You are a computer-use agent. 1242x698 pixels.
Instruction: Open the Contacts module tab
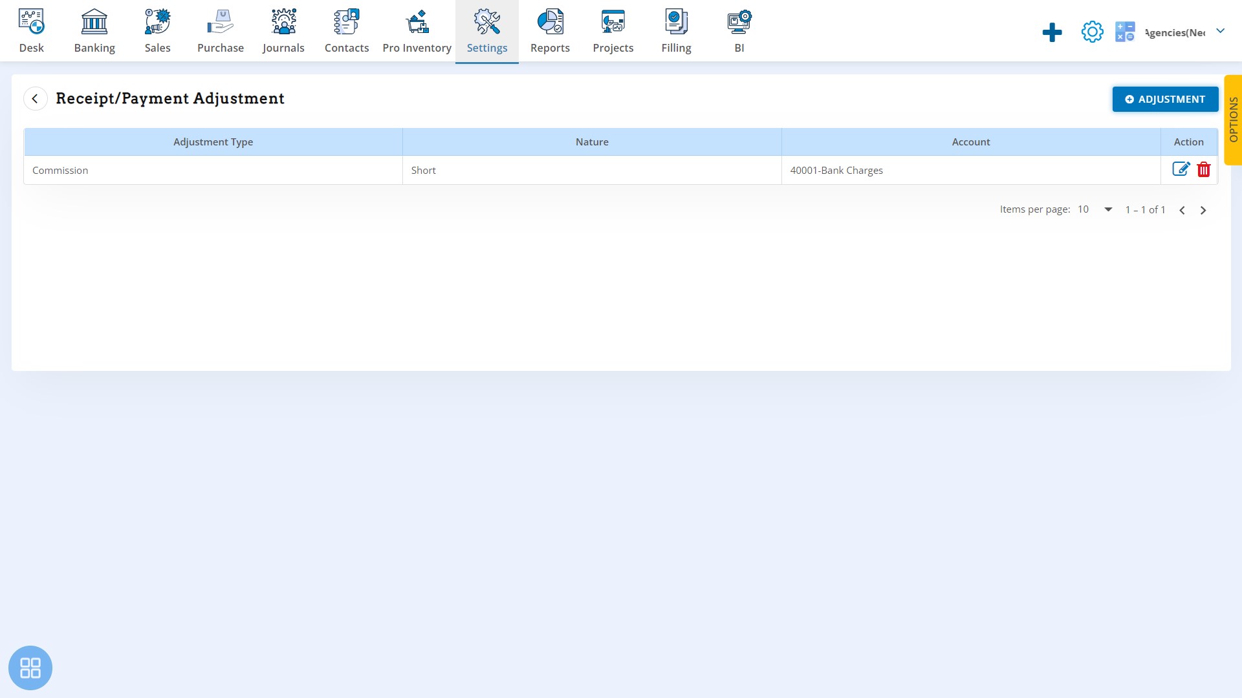(346, 30)
